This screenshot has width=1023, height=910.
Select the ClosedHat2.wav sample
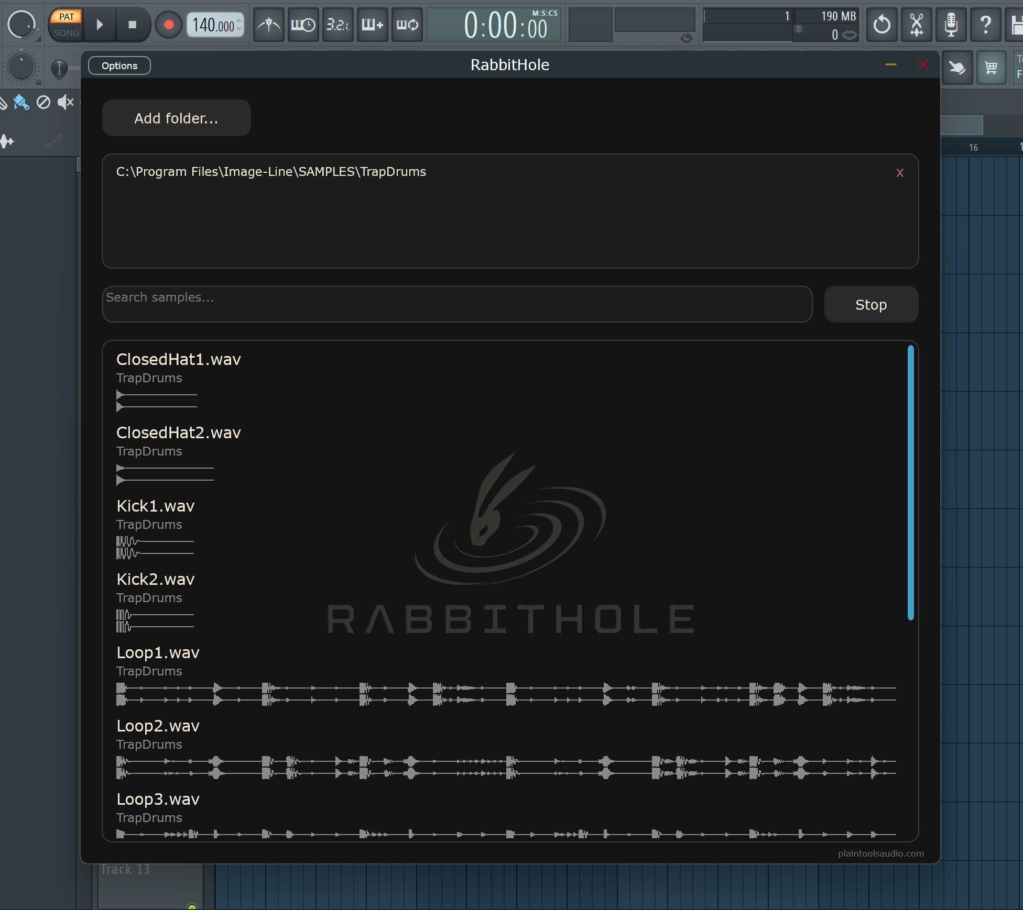(178, 432)
